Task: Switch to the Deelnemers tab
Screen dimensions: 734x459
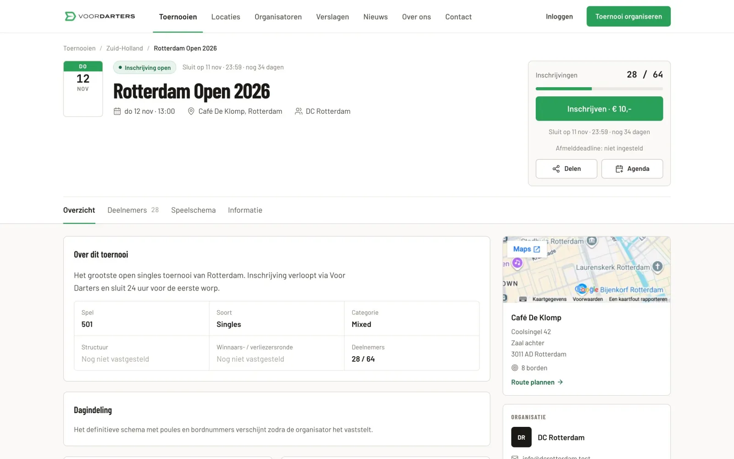Action: pyautogui.click(x=133, y=210)
